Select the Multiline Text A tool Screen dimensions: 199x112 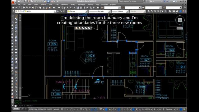tap(12, 71)
